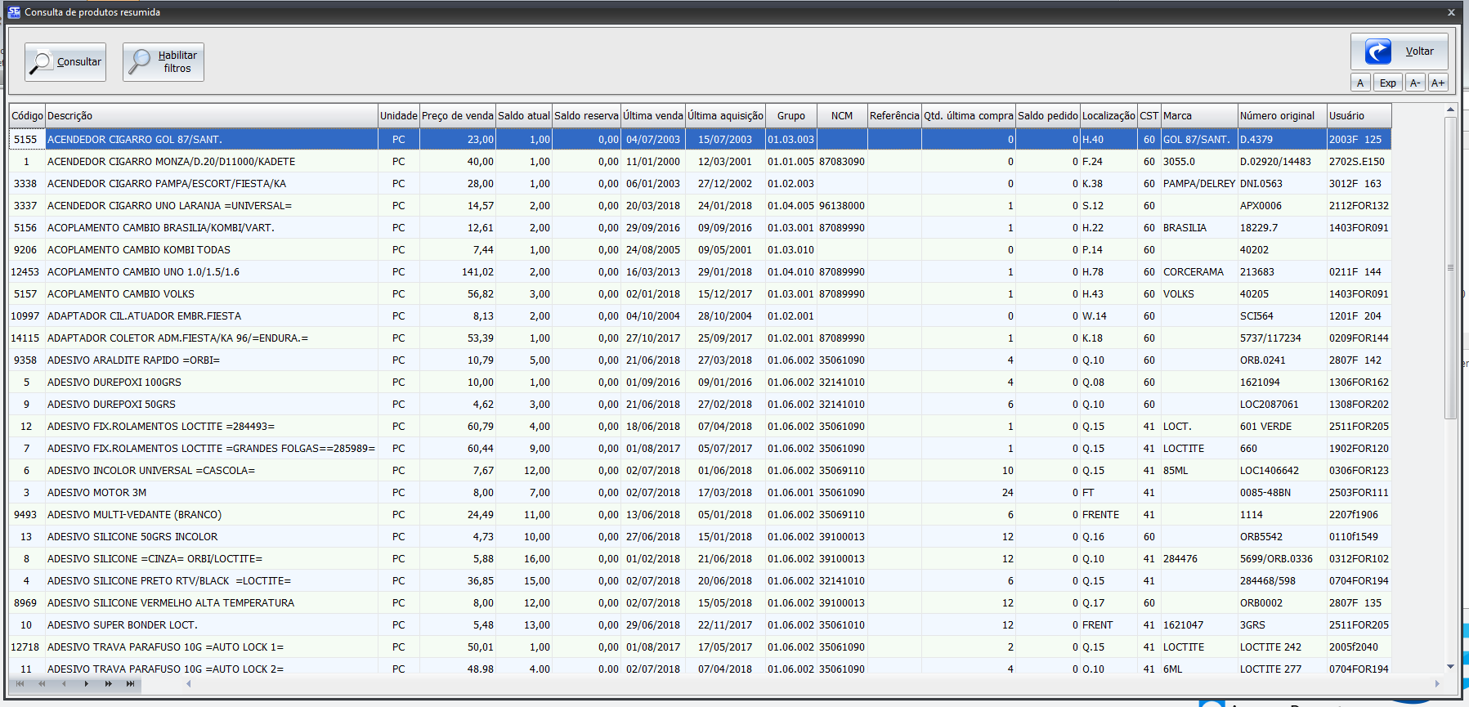Image resolution: width=1469 pixels, height=707 pixels.
Task: Click the Preço de venda column header
Action: coord(457,116)
